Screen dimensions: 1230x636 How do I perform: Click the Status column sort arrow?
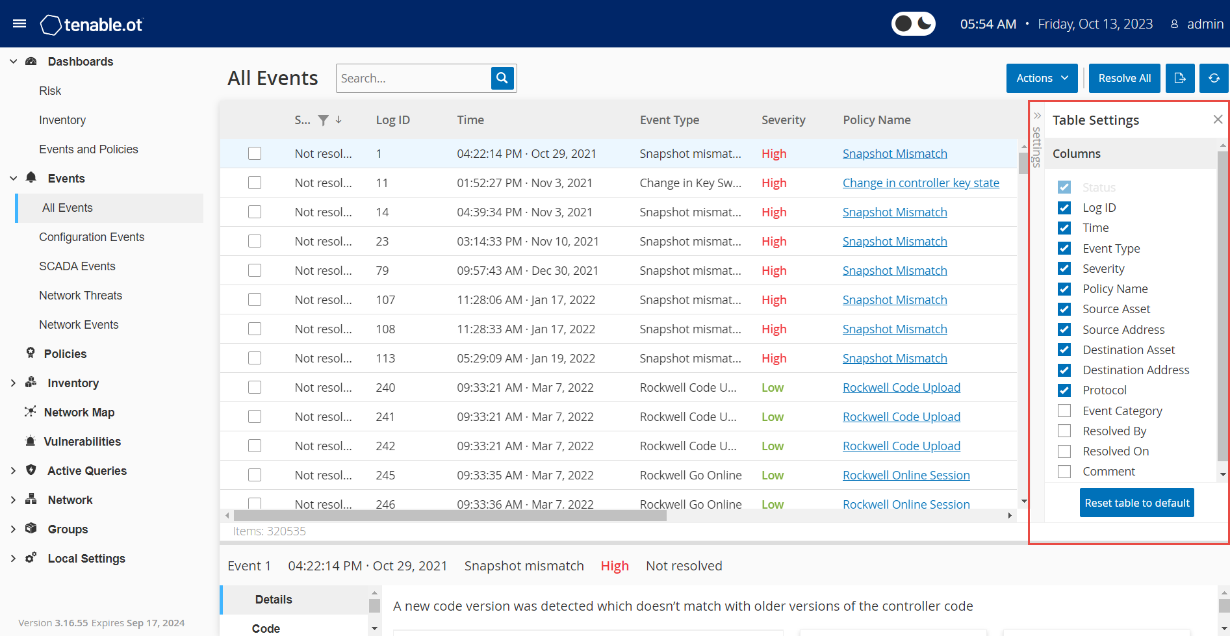[x=339, y=120]
